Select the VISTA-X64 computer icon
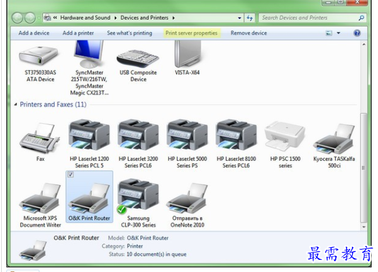This screenshot has height=272, width=378. tap(188, 54)
